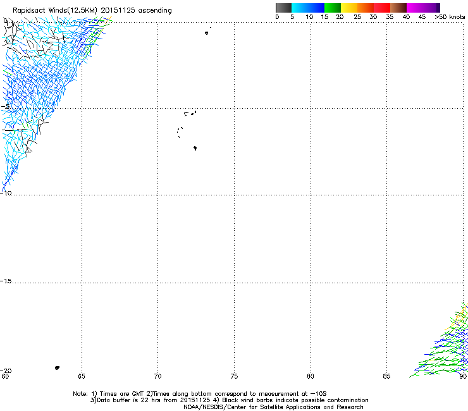The image size is (468, 411).
Task: Click the brown 35-40 knots legend segment
Action: click(398, 8)
